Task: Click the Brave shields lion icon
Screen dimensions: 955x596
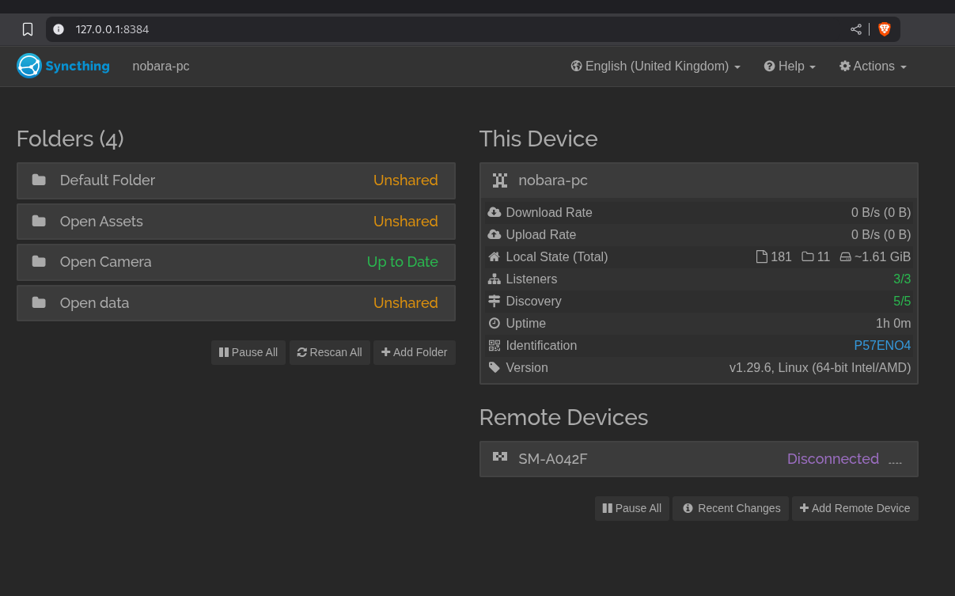Action: coord(885,29)
